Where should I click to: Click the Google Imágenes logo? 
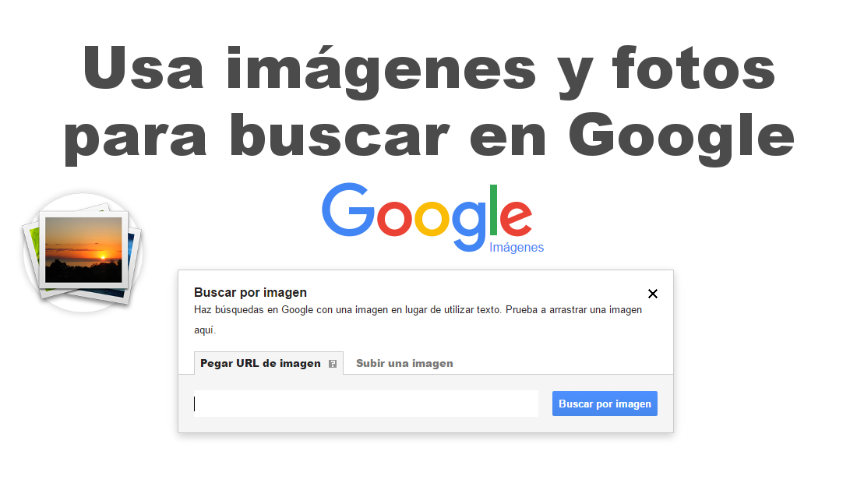point(432,218)
